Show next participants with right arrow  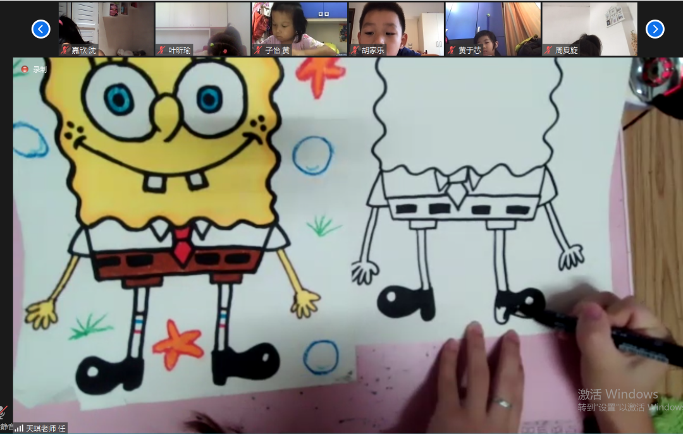pyautogui.click(x=655, y=29)
